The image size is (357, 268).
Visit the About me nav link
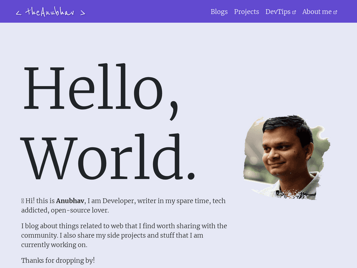click(319, 11)
